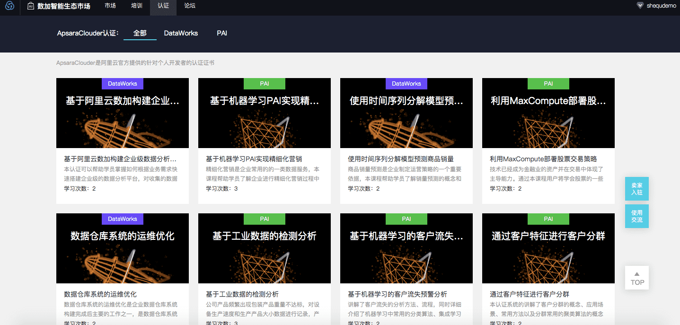Select the 全部 certification filter tab
Screen dimensions: 680x325
140,33
